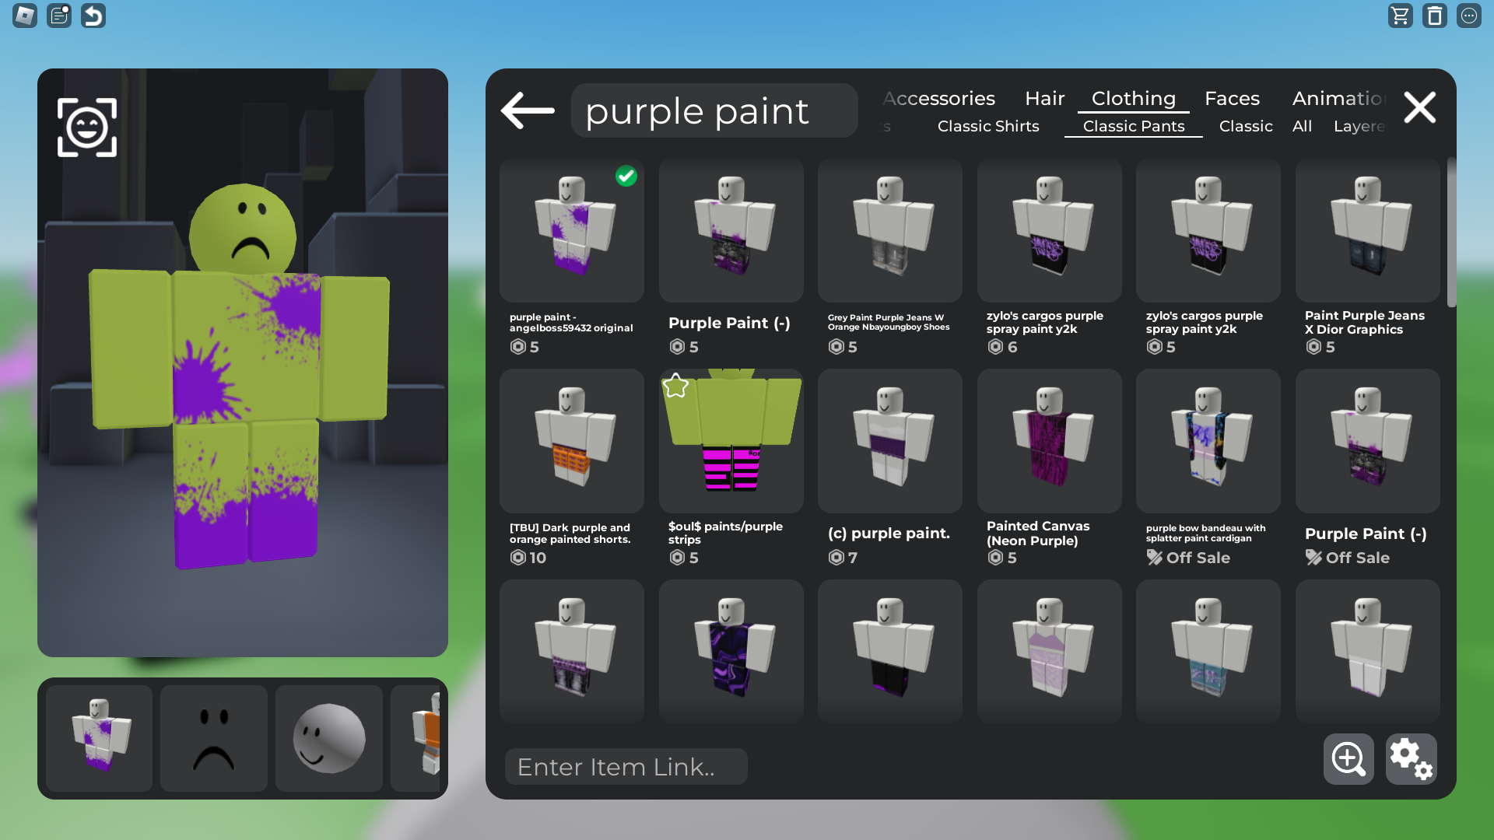
Task: Open the Roblox menu icon
Action: pos(25,16)
